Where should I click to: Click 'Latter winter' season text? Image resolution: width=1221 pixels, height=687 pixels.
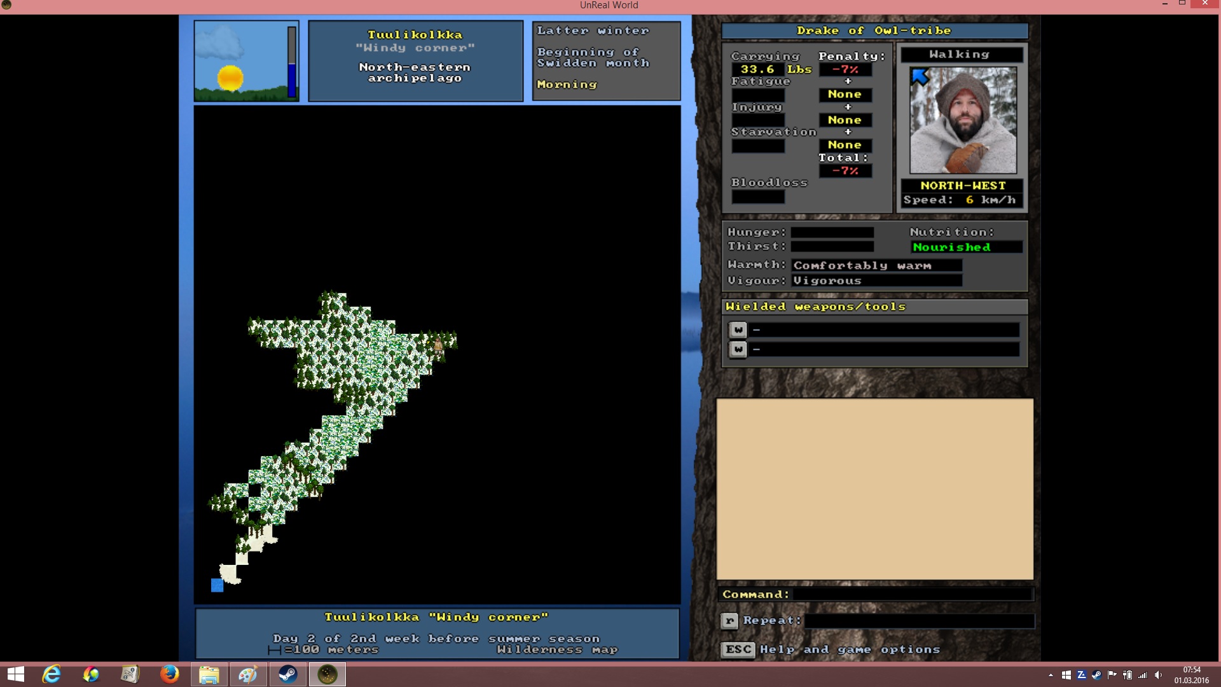(x=593, y=31)
